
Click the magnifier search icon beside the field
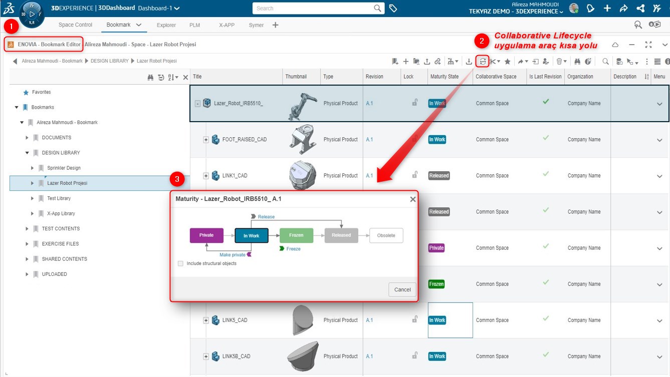pyautogui.click(x=378, y=8)
